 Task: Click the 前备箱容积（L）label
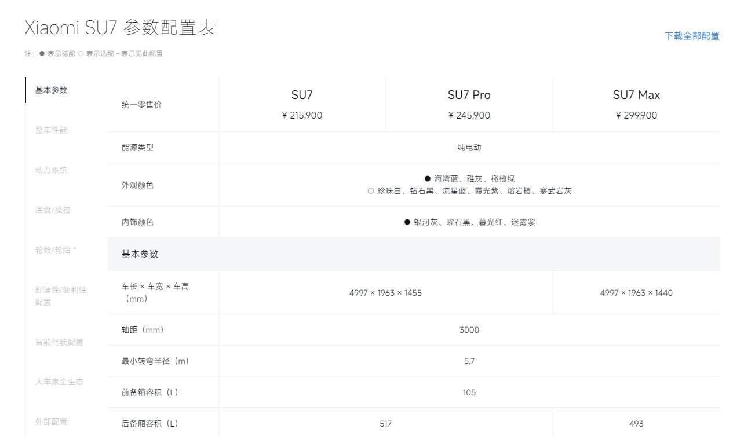150,392
